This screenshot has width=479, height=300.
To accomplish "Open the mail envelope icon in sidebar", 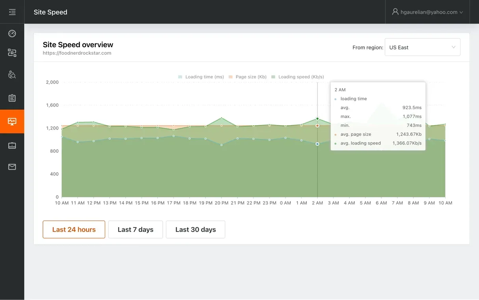I will tap(12, 167).
